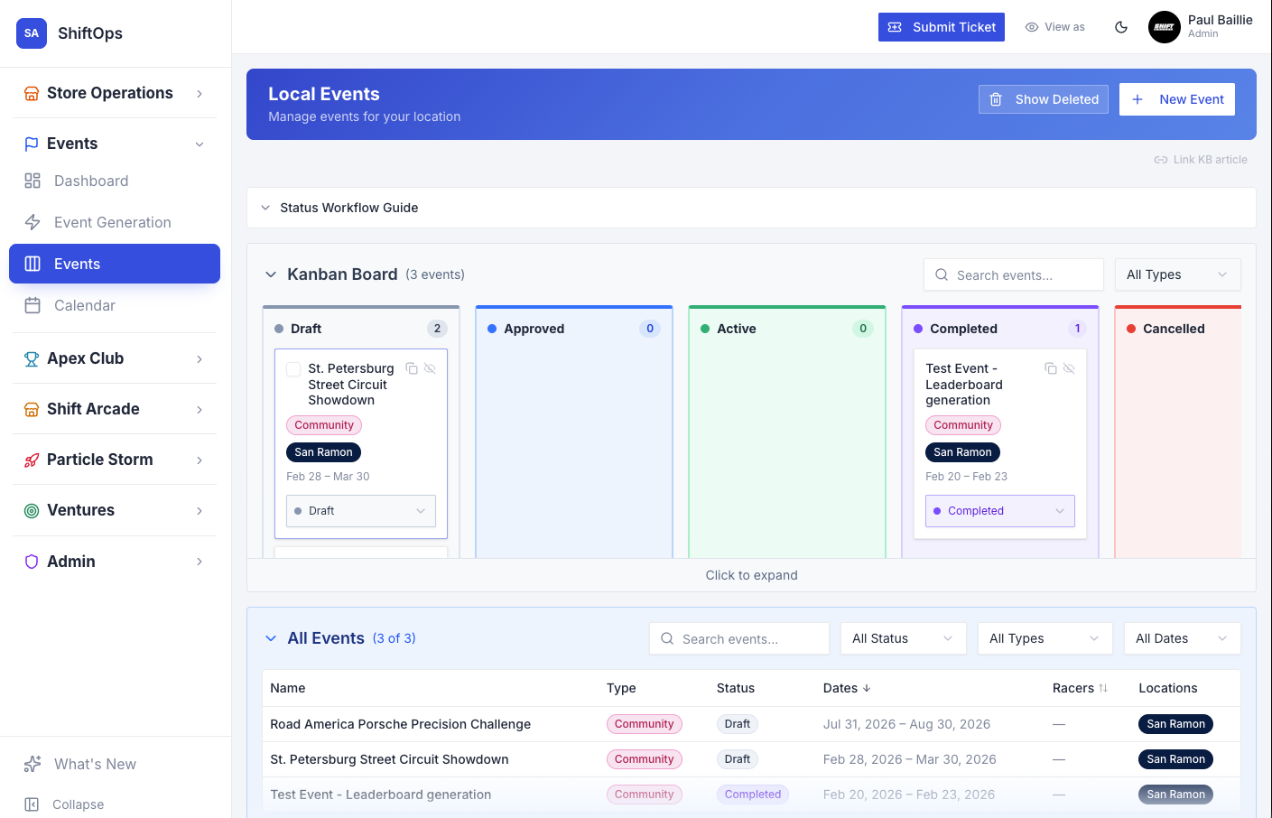Click the ShiftOps SA logo
1272x818 pixels.
[32, 33]
